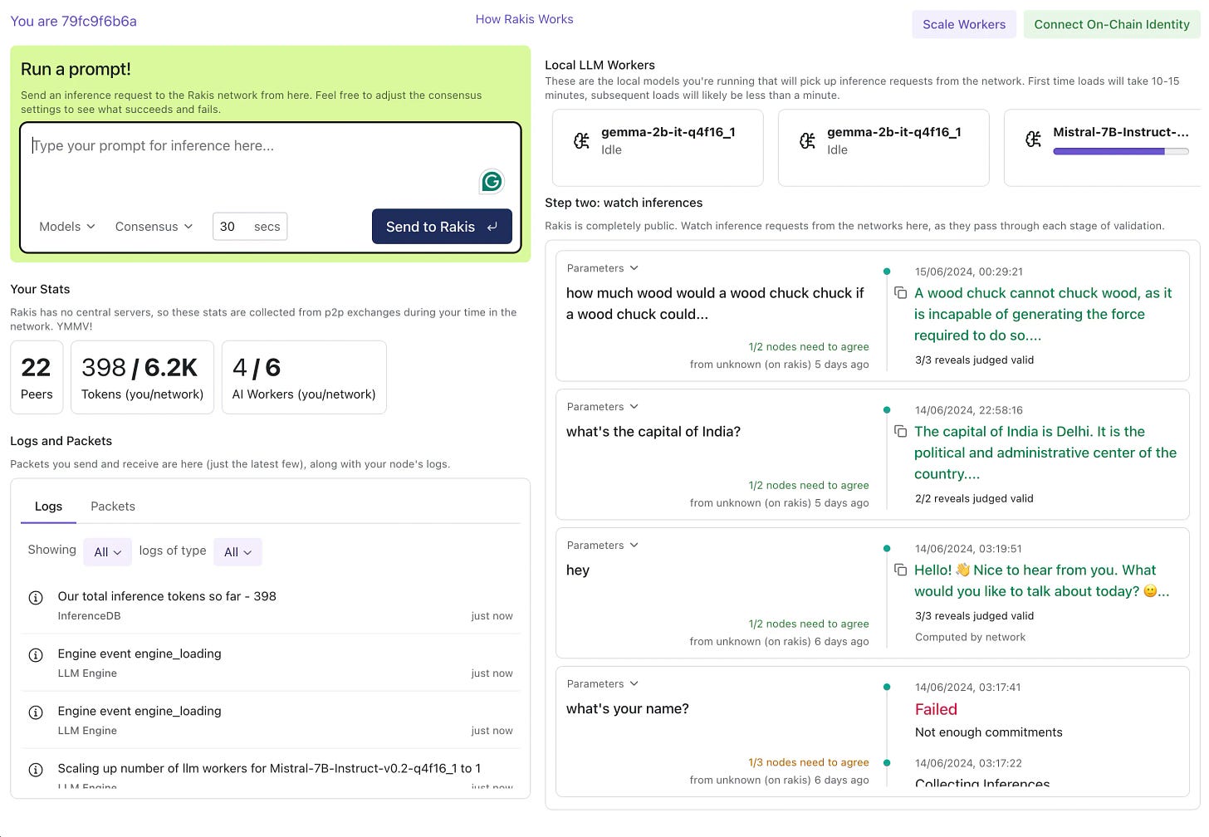Click 'how much wood would a wood chuck' prompt text

715,304
